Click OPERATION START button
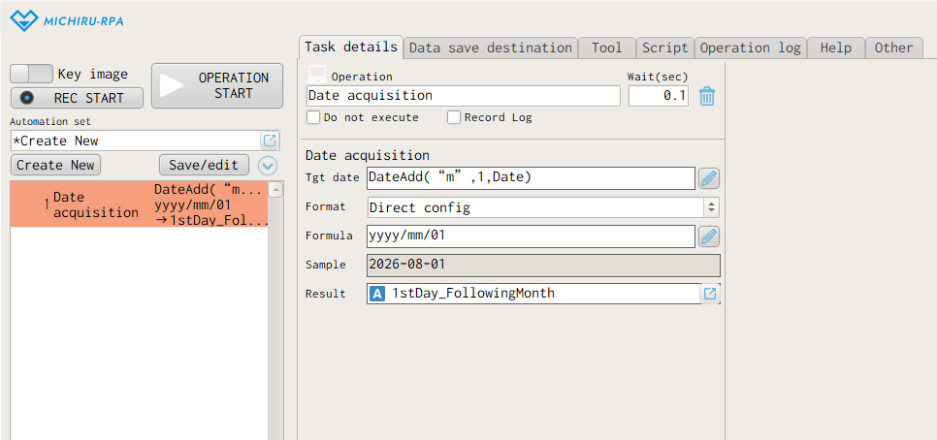The image size is (937, 440). click(x=217, y=86)
